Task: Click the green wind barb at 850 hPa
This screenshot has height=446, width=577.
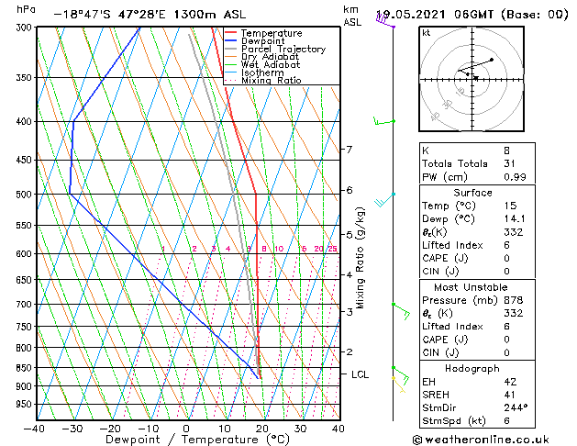Action: (401, 375)
